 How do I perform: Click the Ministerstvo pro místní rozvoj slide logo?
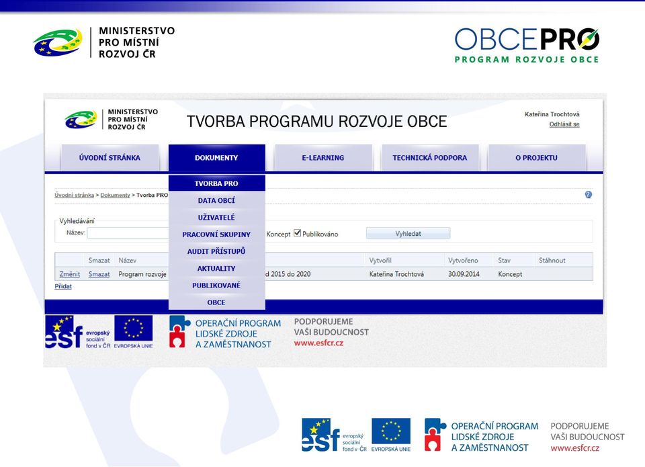tap(104, 42)
